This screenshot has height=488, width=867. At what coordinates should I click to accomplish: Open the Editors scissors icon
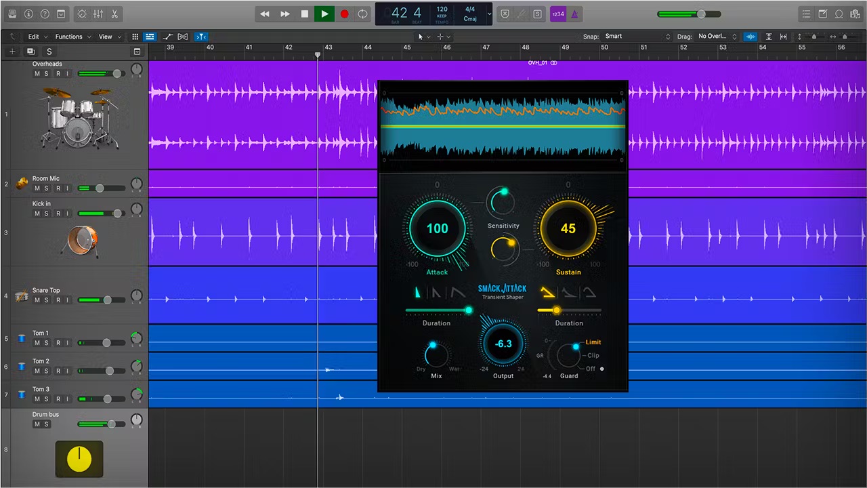click(x=114, y=14)
